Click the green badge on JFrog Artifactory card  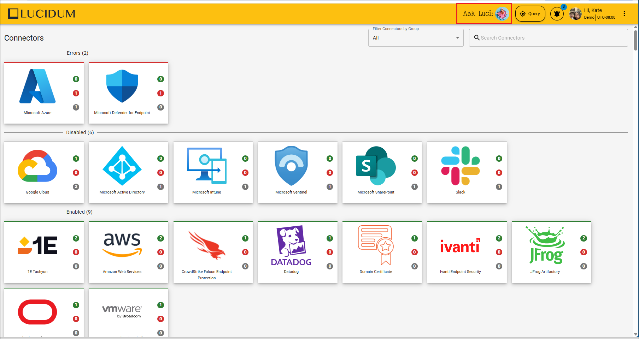point(584,238)
